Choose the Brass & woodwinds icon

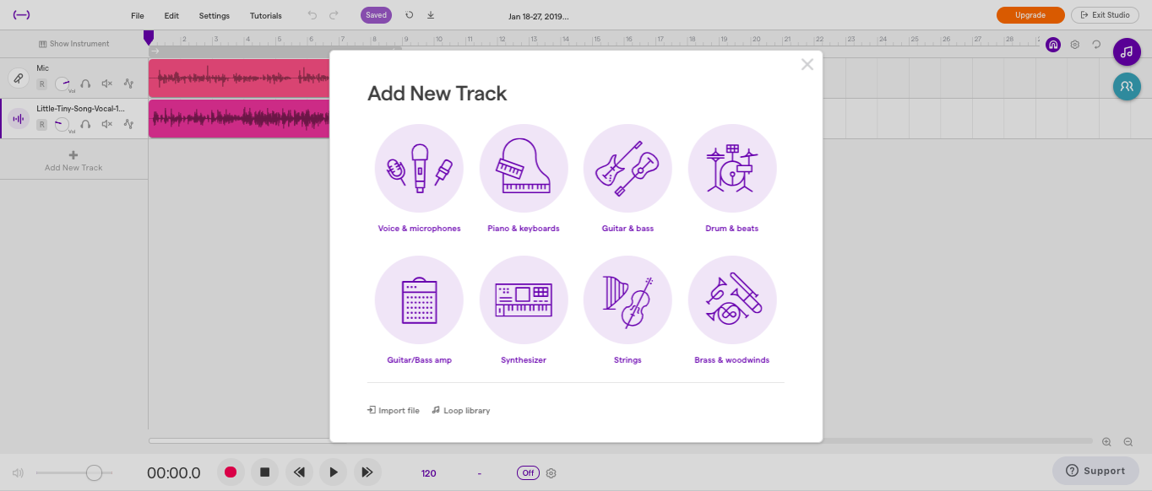click(732, 299)
